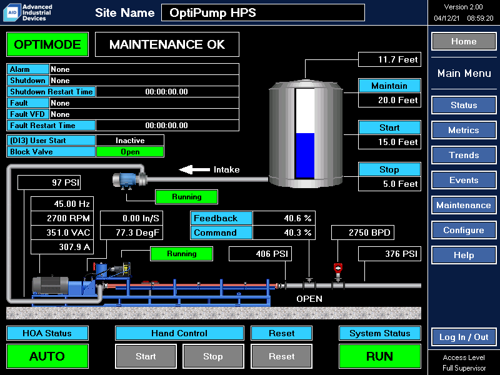The image size is (500, 375).
Task: Click the 77.3 DegF temperature value
Action: (132, 232)
